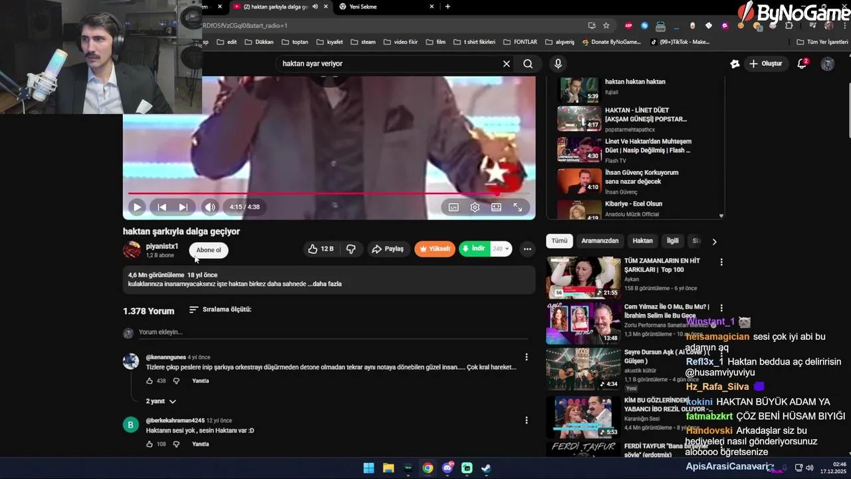Open the piyanistx1 channel avatar

click(x=132, y=250)
